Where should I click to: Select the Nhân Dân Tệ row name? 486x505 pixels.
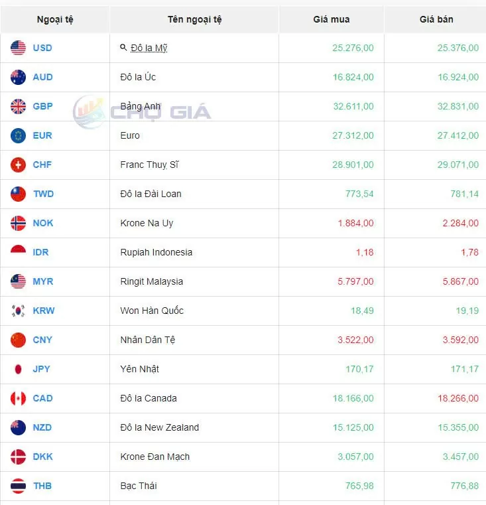point(147,340)
